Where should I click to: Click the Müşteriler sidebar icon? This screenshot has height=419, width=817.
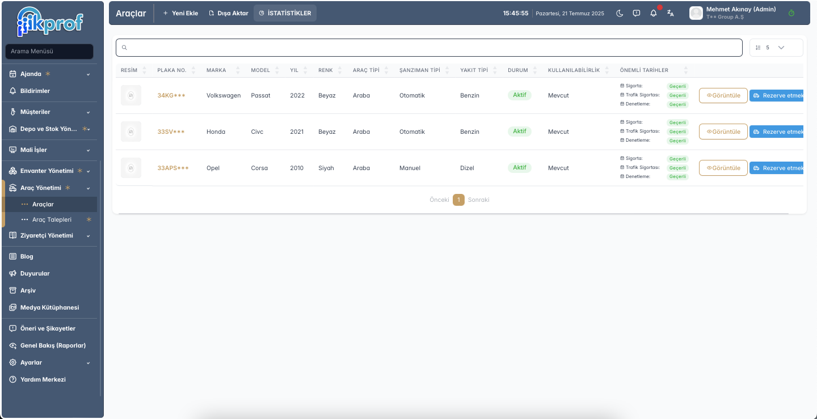13,112
